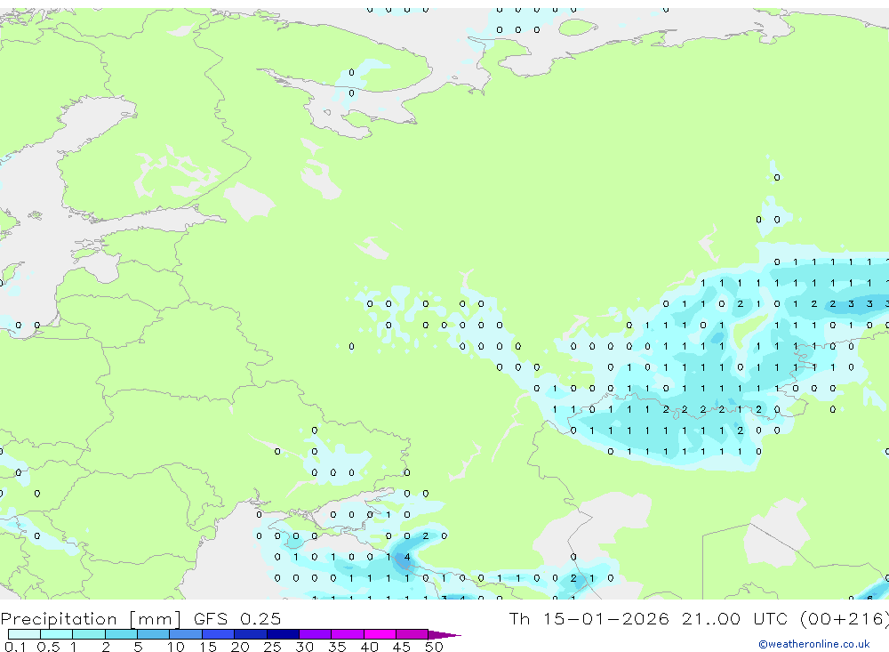Select the 5–10 mm legend color box
The height and width of the screenshot is (652, 889).
coord(154,634)
